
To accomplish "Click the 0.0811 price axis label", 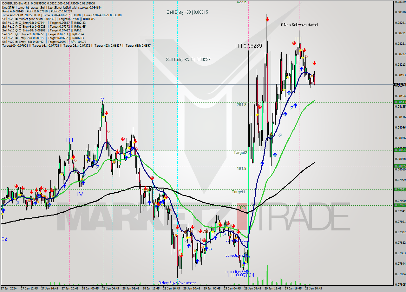I will 400,117.
